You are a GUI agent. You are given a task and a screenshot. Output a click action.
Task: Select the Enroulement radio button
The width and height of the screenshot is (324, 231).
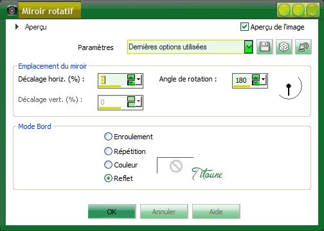(x=108, y=137)
